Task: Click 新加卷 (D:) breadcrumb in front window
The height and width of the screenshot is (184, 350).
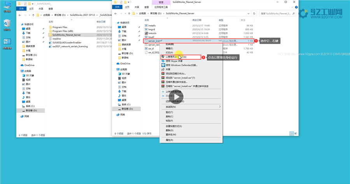Action: 156,14
